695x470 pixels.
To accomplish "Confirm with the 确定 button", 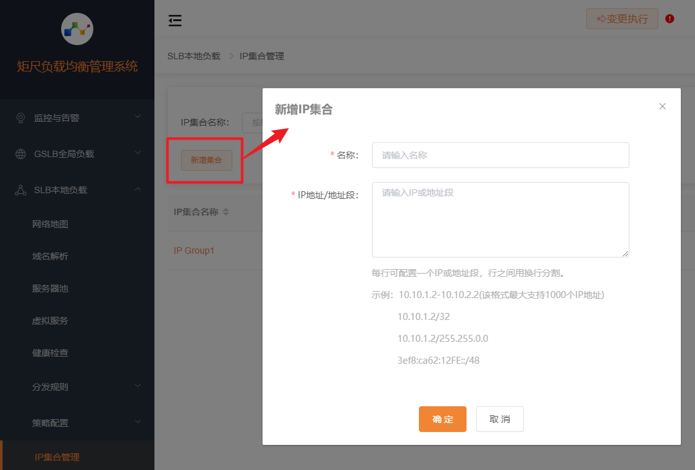I will [x=442, y=418].
